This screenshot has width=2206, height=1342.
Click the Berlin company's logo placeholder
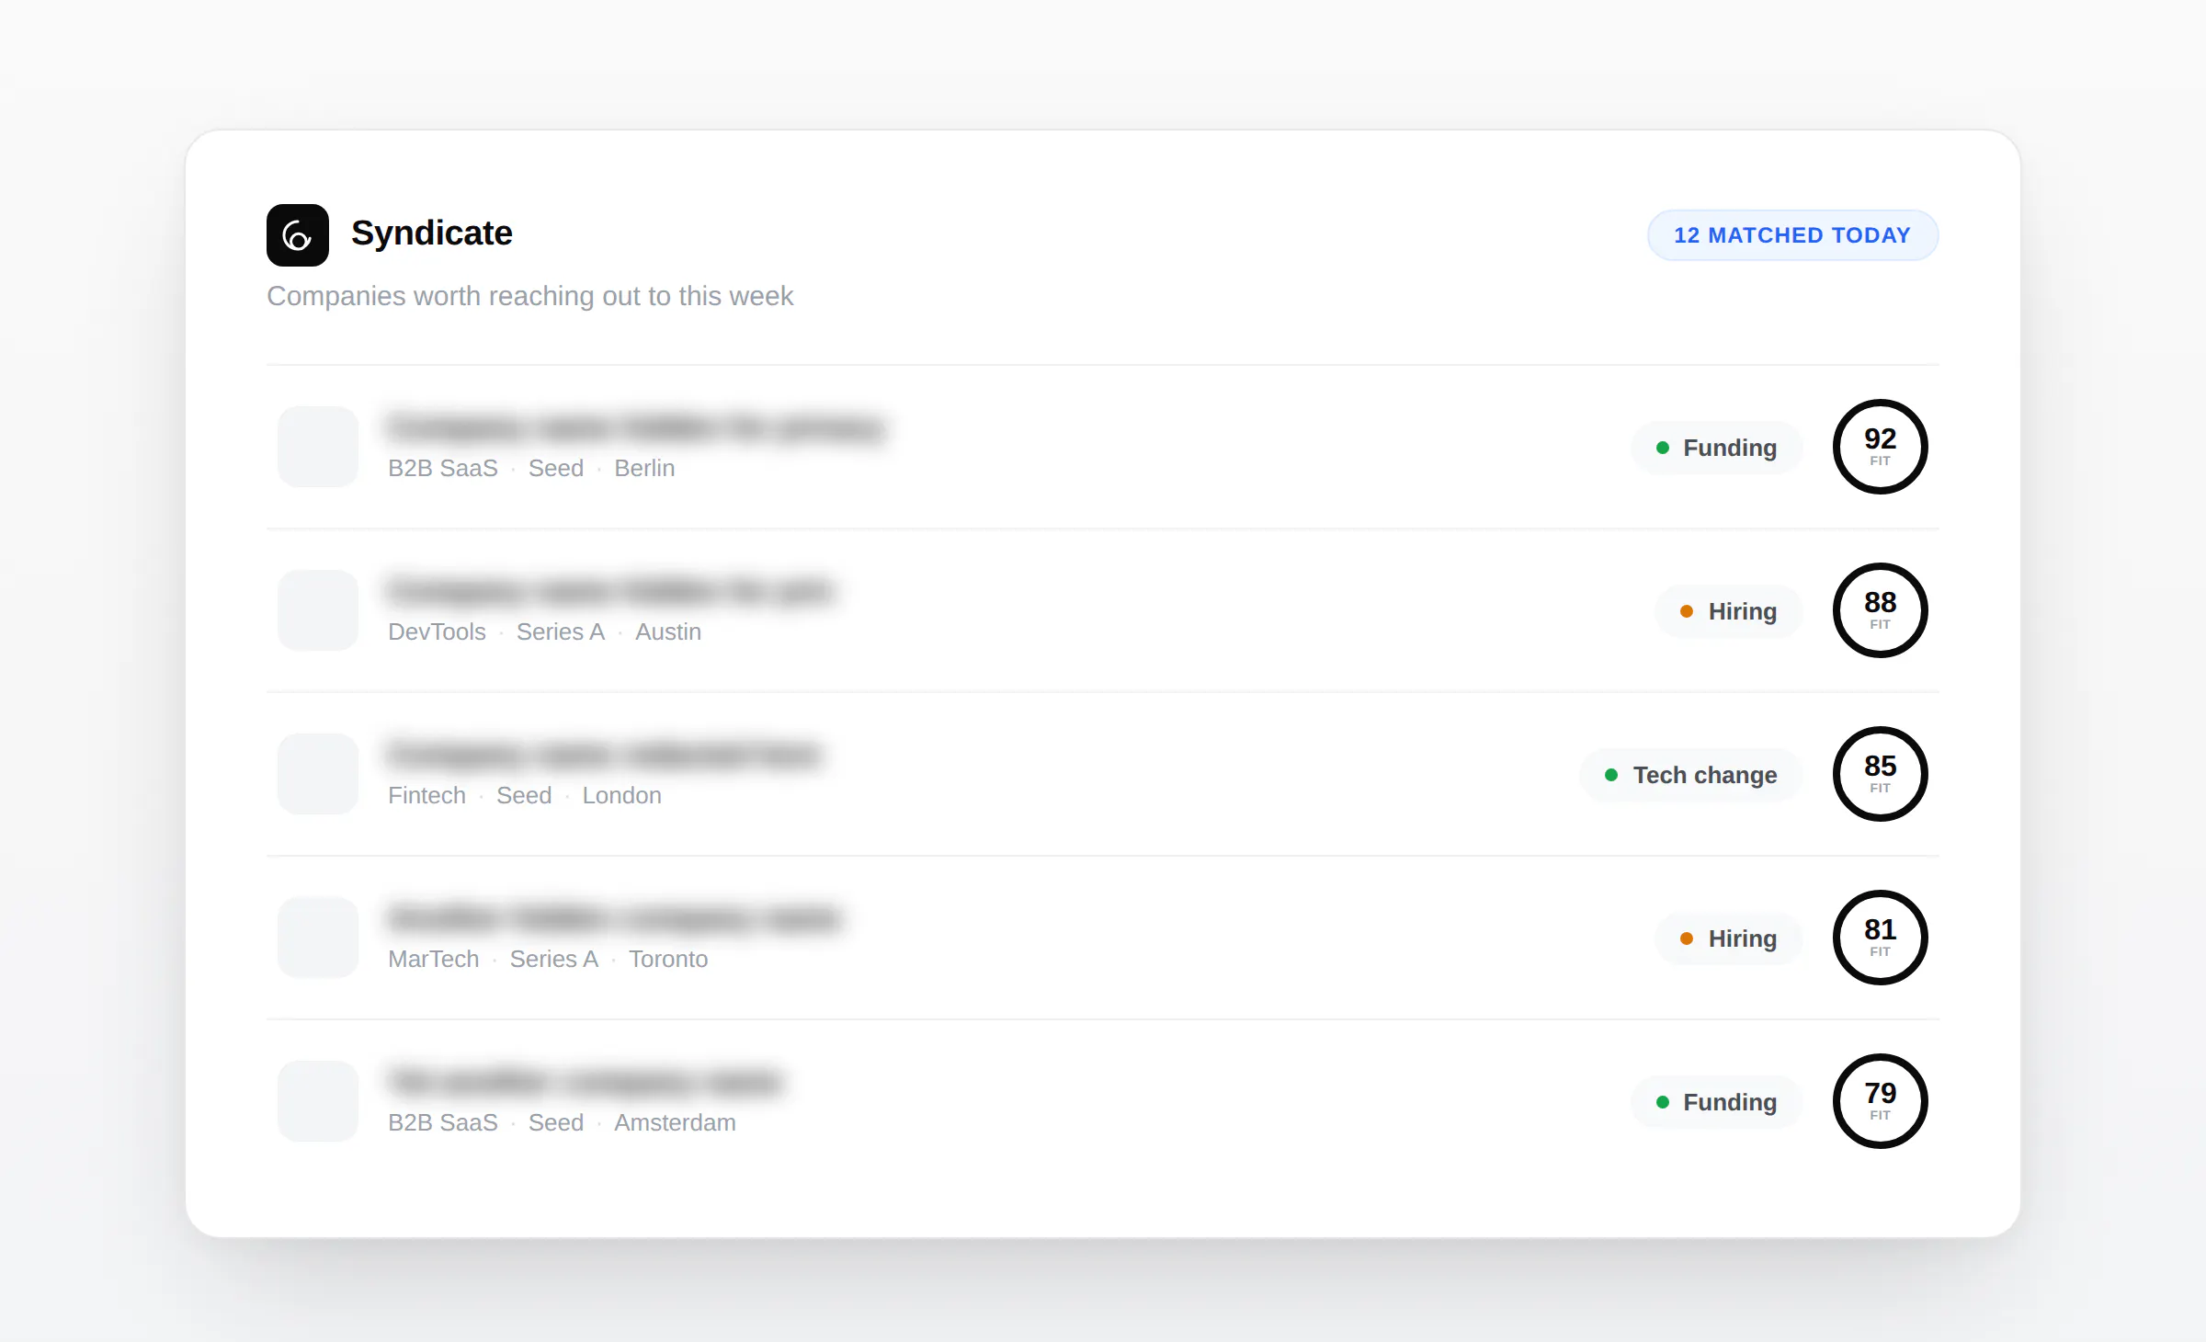click(x=318, y=447)
